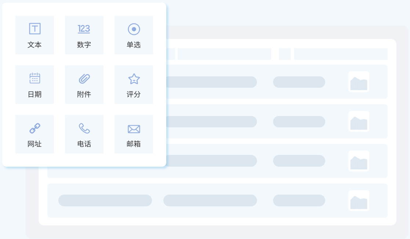Open the image thumbnail in first table row
Image resolution: width=410 pixels, height=239 pixels.
click(x=359, y=82)
